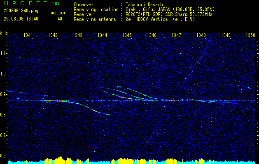
Task: Click the kHz axis unit label
Action: [4, 33]
